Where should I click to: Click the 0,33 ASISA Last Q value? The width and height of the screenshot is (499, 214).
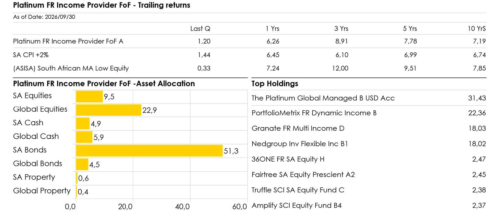pyautogui.click(x=204, y=68)
